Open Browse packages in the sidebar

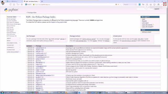point(11,19)
